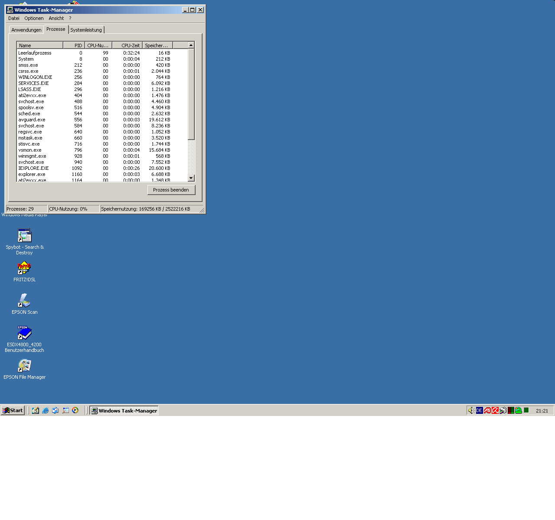Select the csrss.exe process
The width and height of the screenshot is (555, 520).
pyautogui.click(x=102, y=71)
